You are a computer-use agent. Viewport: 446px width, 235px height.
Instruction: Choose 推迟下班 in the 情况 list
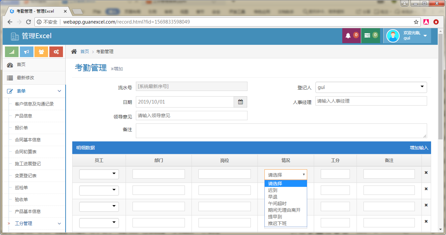(286, 223)
